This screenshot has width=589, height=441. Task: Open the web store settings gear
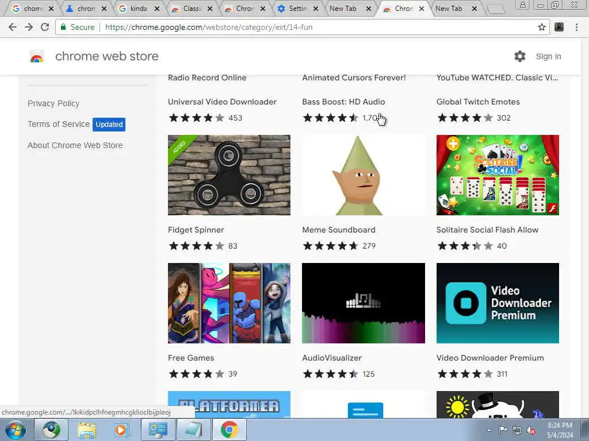(x=520, y=56)
